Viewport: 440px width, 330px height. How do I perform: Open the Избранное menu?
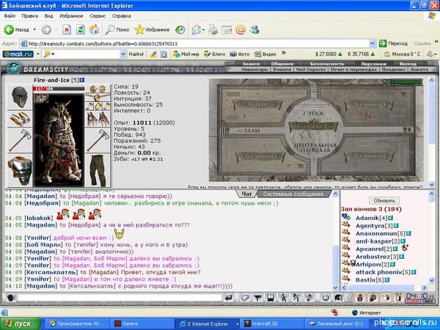pyautogui.click(x=71, y=16)
